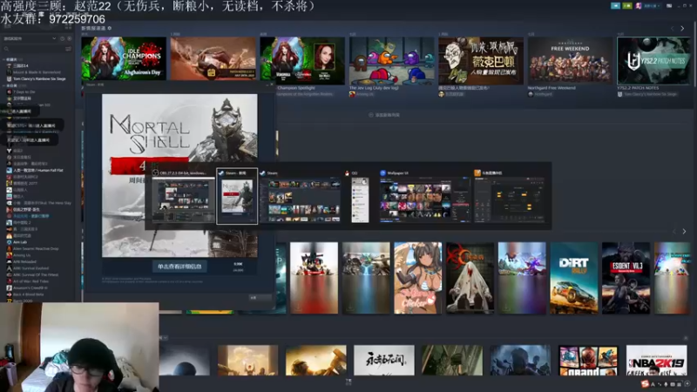697x392 pixels.
Task: Select Human Fall Flat in library list
Action: tap(35, 170)
